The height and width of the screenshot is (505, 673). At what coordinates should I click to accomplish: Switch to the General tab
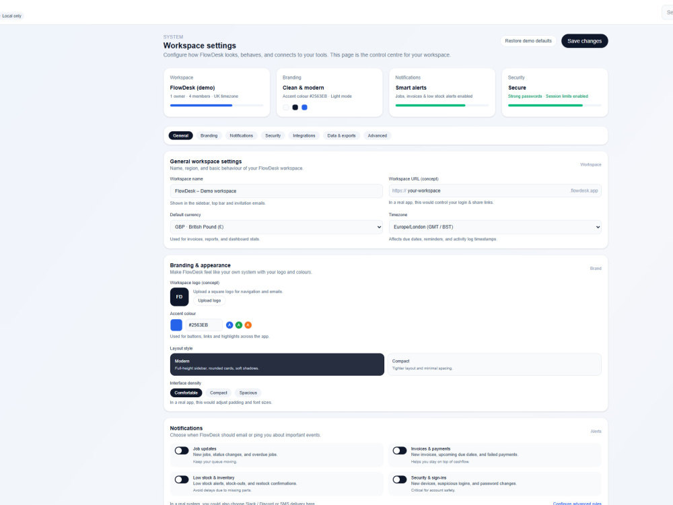click(180, 136)
